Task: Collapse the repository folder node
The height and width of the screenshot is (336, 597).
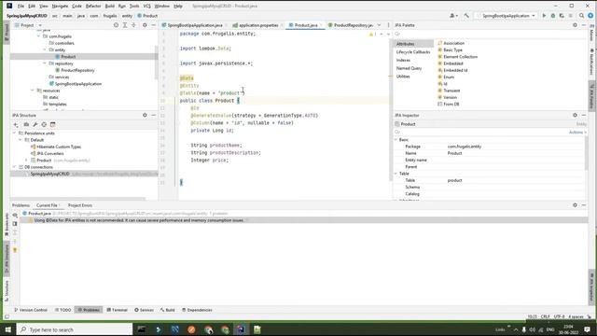Action: [x=45, y=63]
